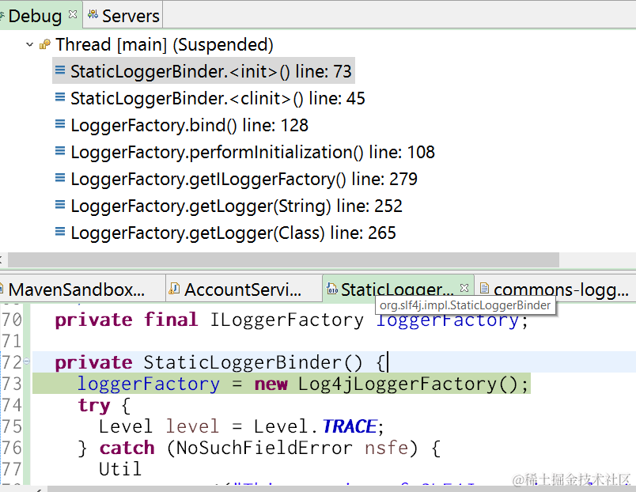
Task: Click the 'try' keyword on line 74
Action: tap(93, 406)
